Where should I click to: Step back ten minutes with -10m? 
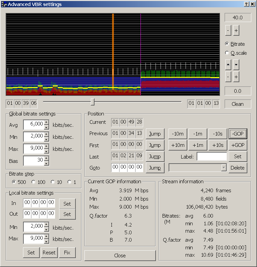pyautogui.click(x=178, y=134)
